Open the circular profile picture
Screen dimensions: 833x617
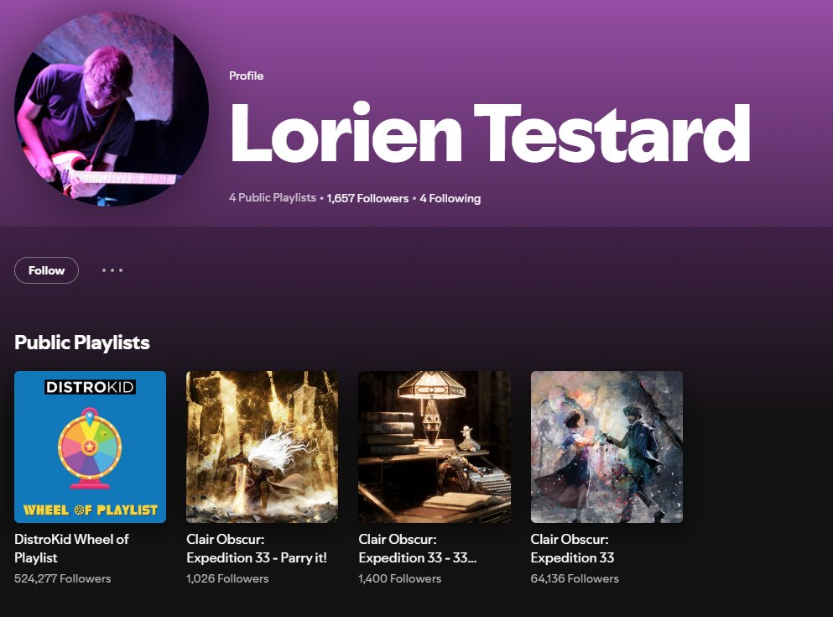tap(111, 108)
